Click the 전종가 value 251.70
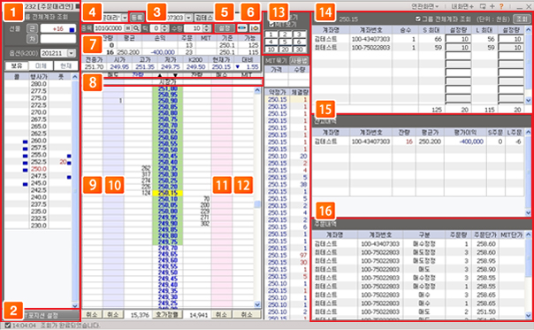The width and height of the screenshot is (534, 330). (94, 67)
